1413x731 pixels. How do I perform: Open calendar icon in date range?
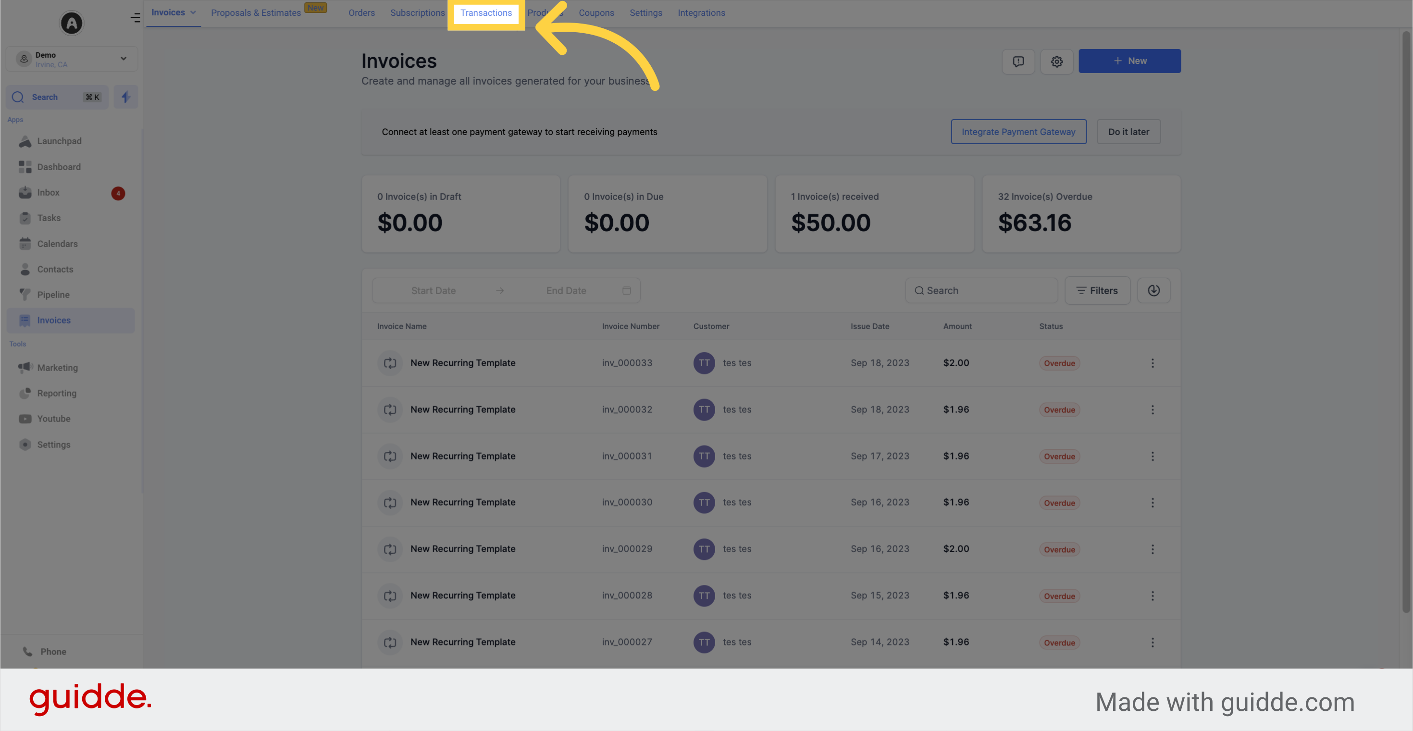[626, 291]
